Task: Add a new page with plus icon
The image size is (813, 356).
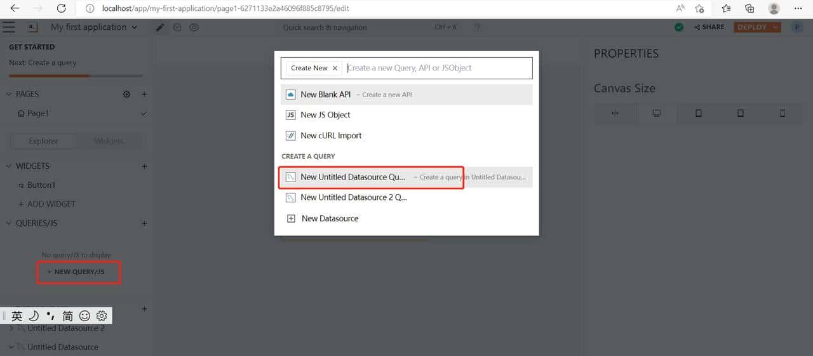Action: coord(144,95)
